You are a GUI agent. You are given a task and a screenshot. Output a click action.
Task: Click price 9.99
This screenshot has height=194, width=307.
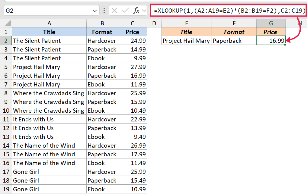point(132,58)
